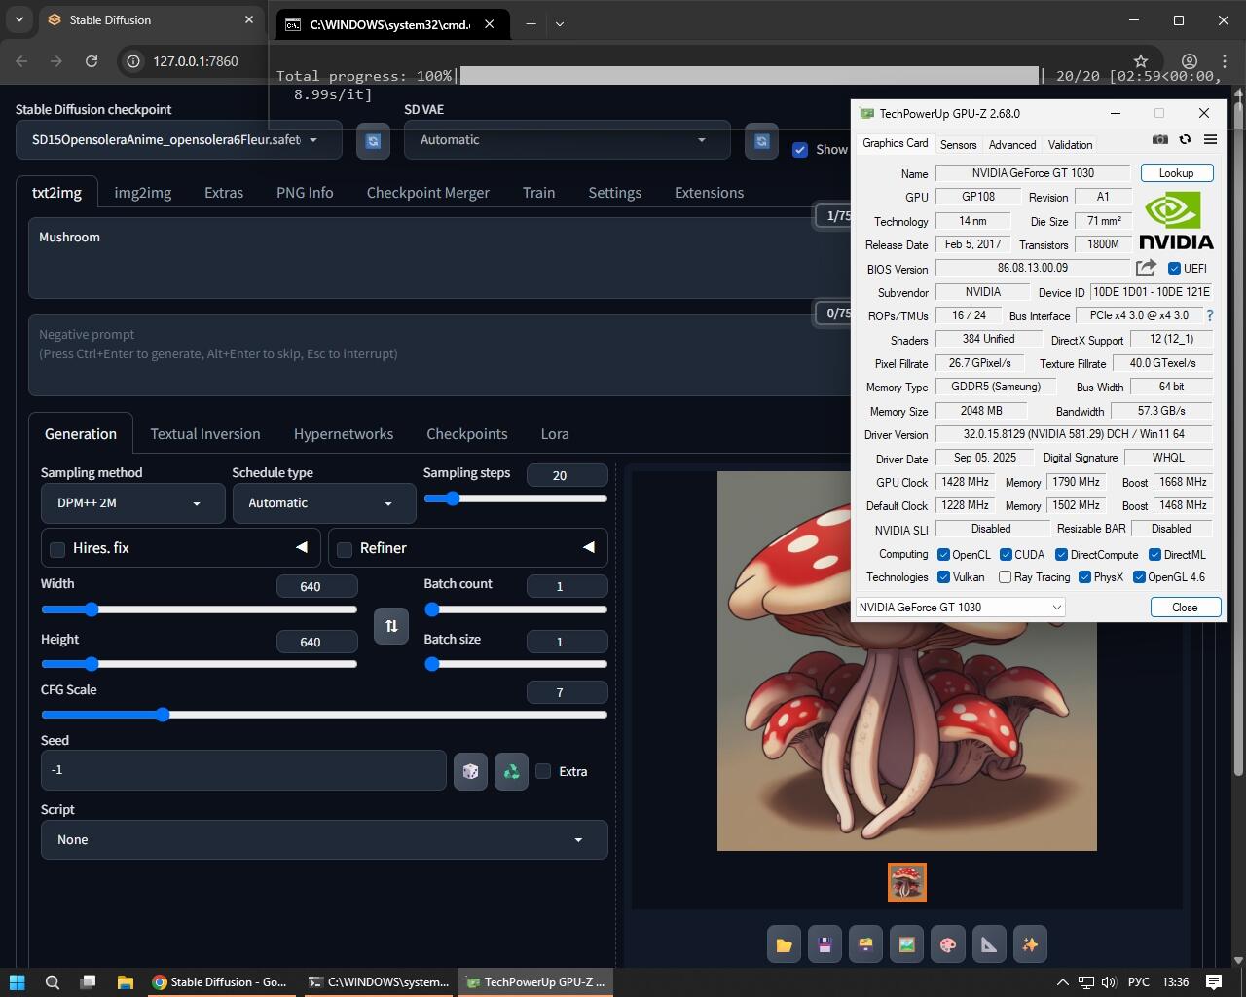This screenshot has width=1246, height=997.
Task: Swap width and height with arrows button
Action: click(x=391, y=626)
